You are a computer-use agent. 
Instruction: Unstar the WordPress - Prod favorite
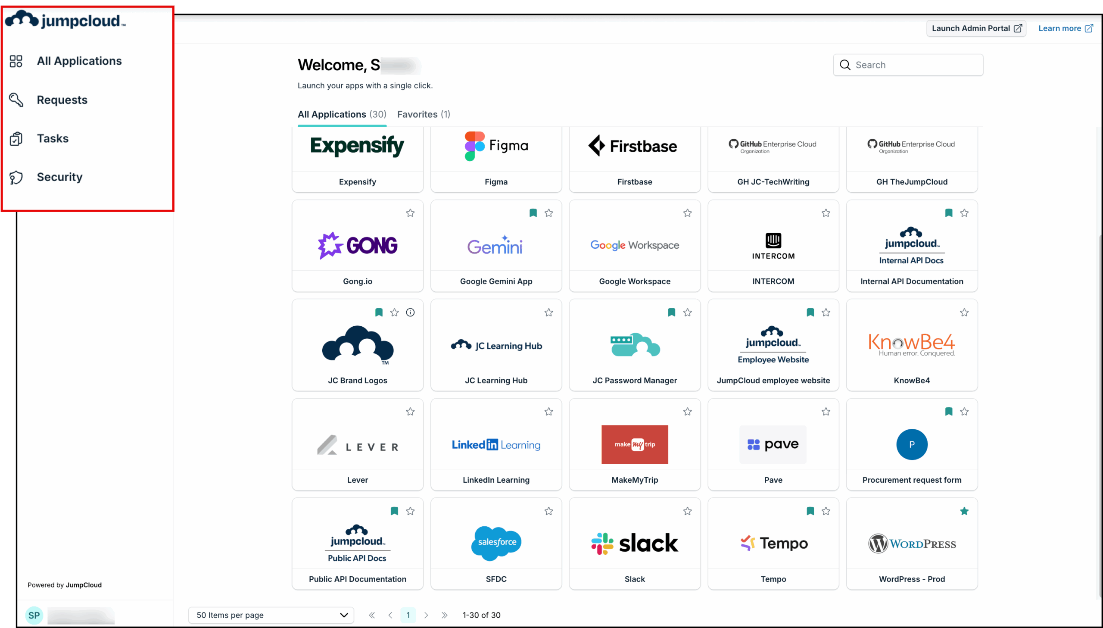coord(964,511)
